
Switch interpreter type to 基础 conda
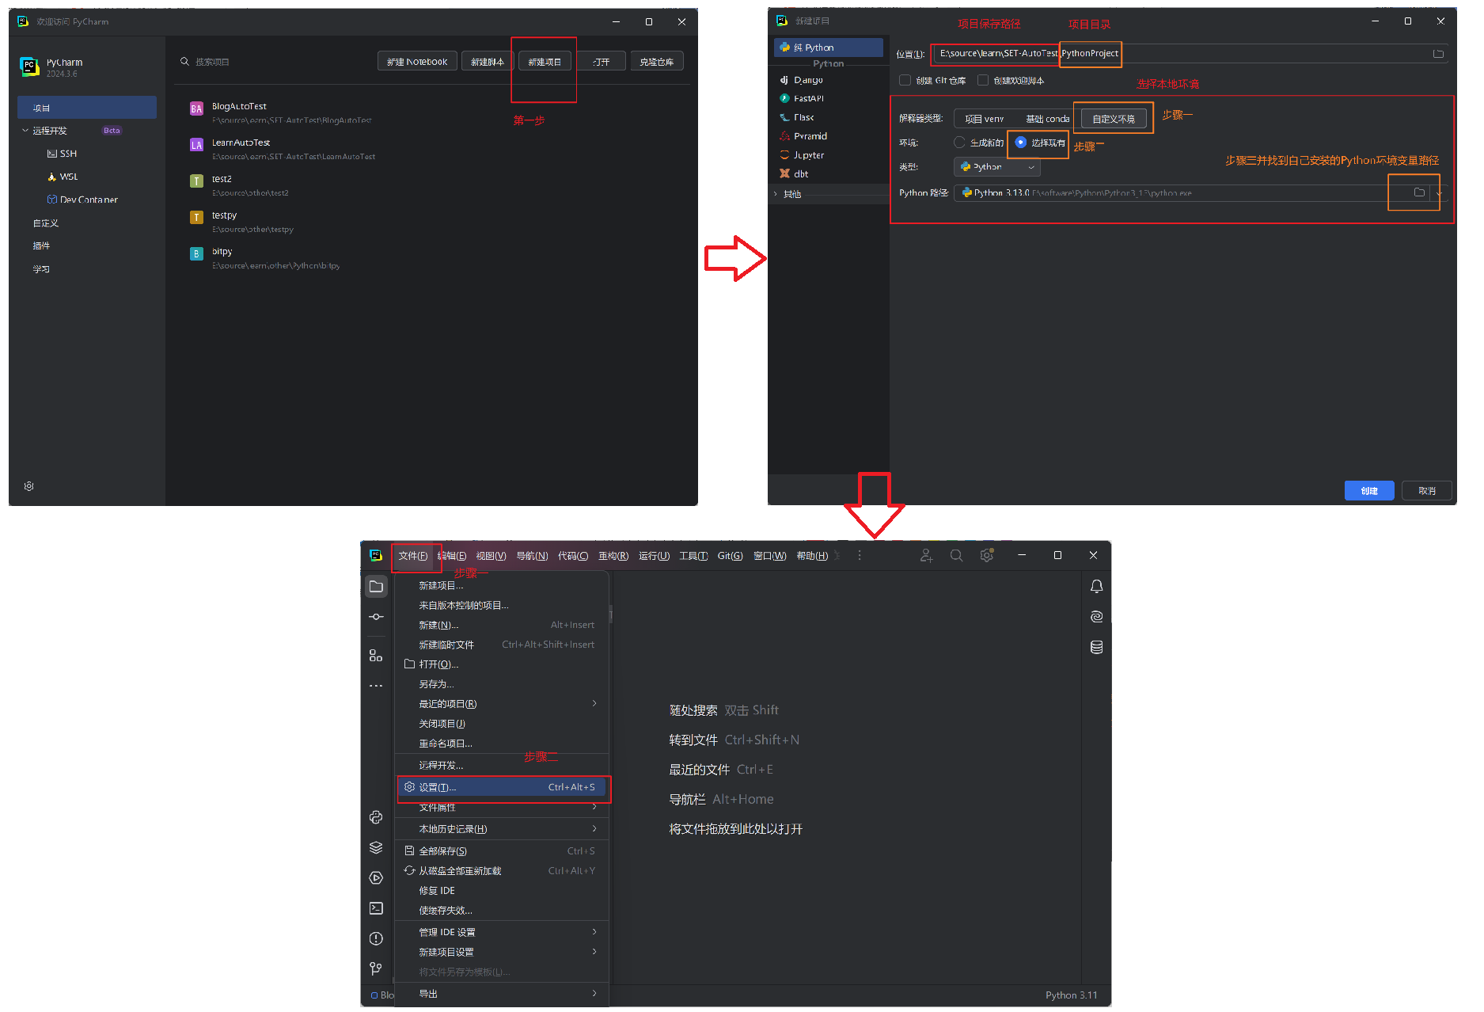click(1047, 119)
